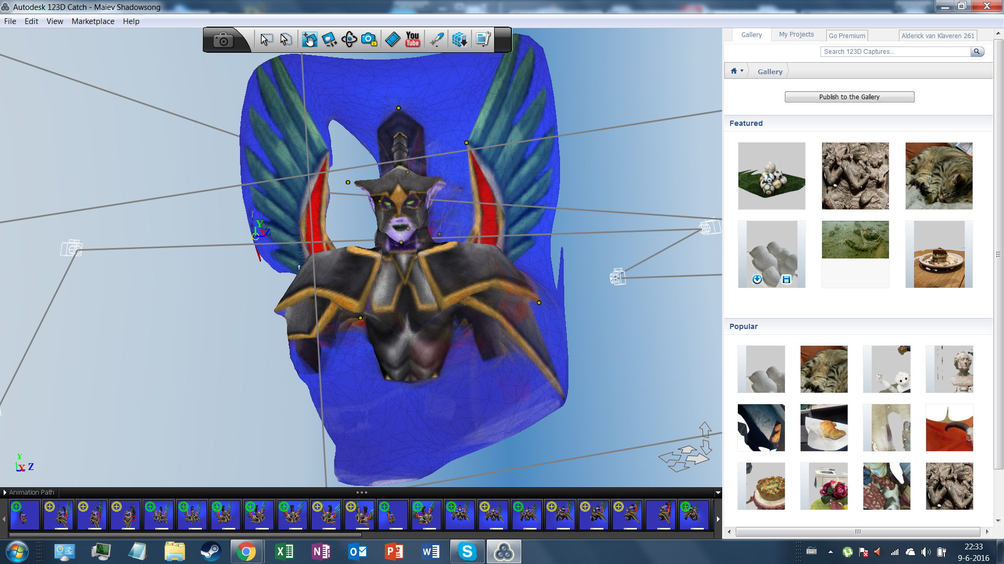Click the generate mesh cube icon
1004x564 pixels.
pyautogui.click(x=460, y=40)
